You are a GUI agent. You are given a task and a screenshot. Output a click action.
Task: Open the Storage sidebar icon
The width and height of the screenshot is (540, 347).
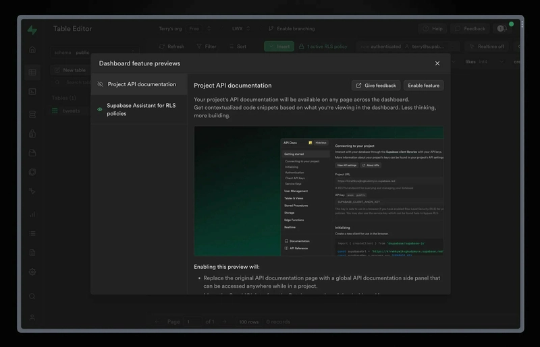pyautogui.click(x=32, y=153)
